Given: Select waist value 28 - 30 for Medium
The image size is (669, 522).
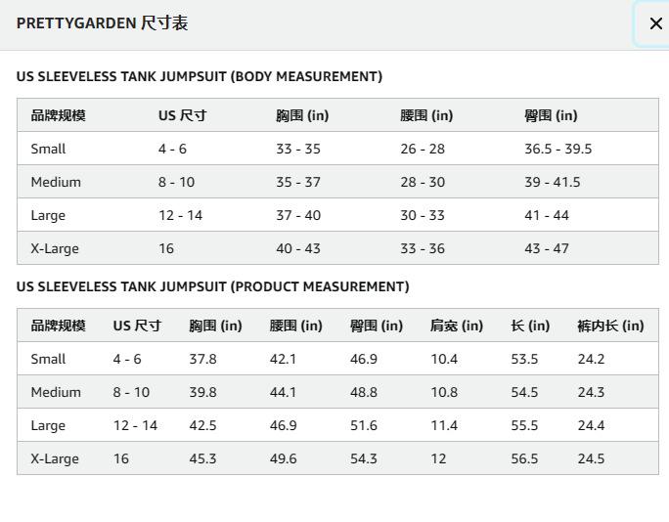Looking at the screenshot, I should click(x=422, y=182).
